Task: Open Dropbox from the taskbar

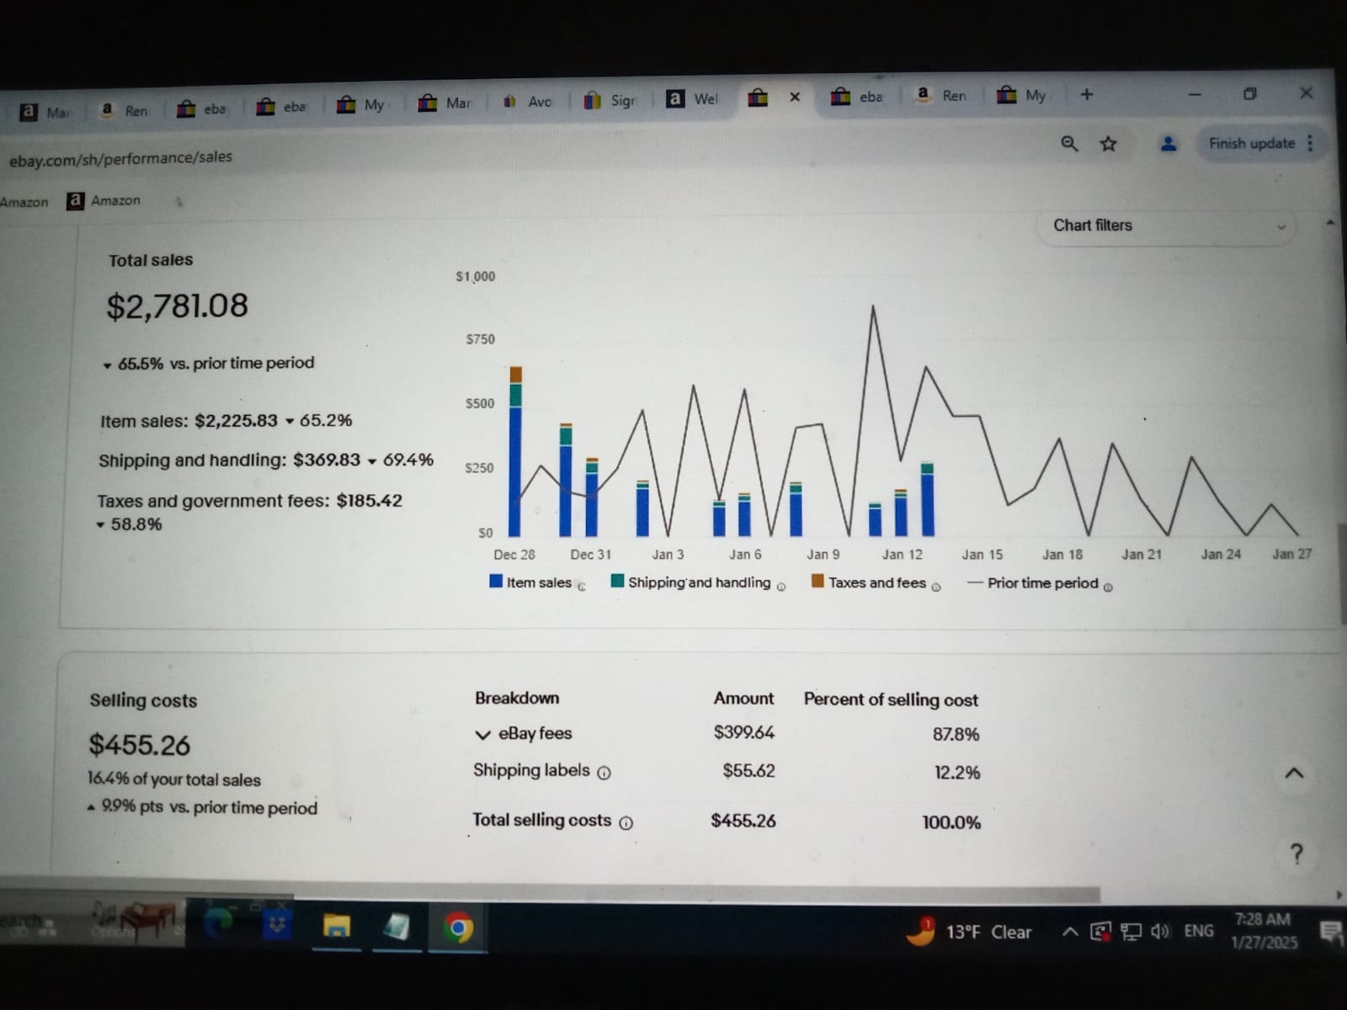Action: (x=276, y=925)
